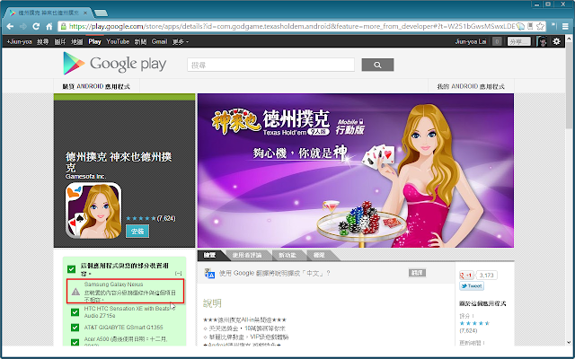Focus the Google Play search field
Screen dimensions: 575x359
271,65
